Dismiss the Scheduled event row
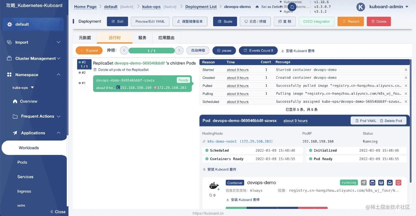This screenshot has height=216, width=416. (406, 102)
